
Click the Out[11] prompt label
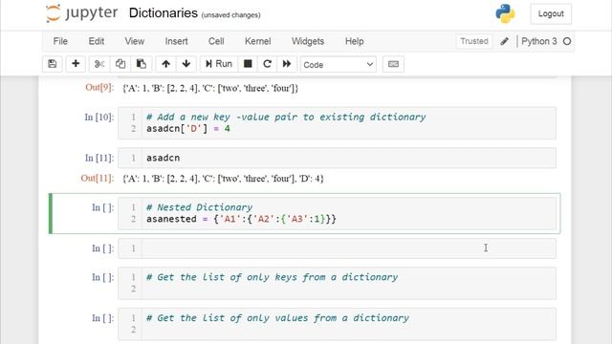[x=98, y=179]
